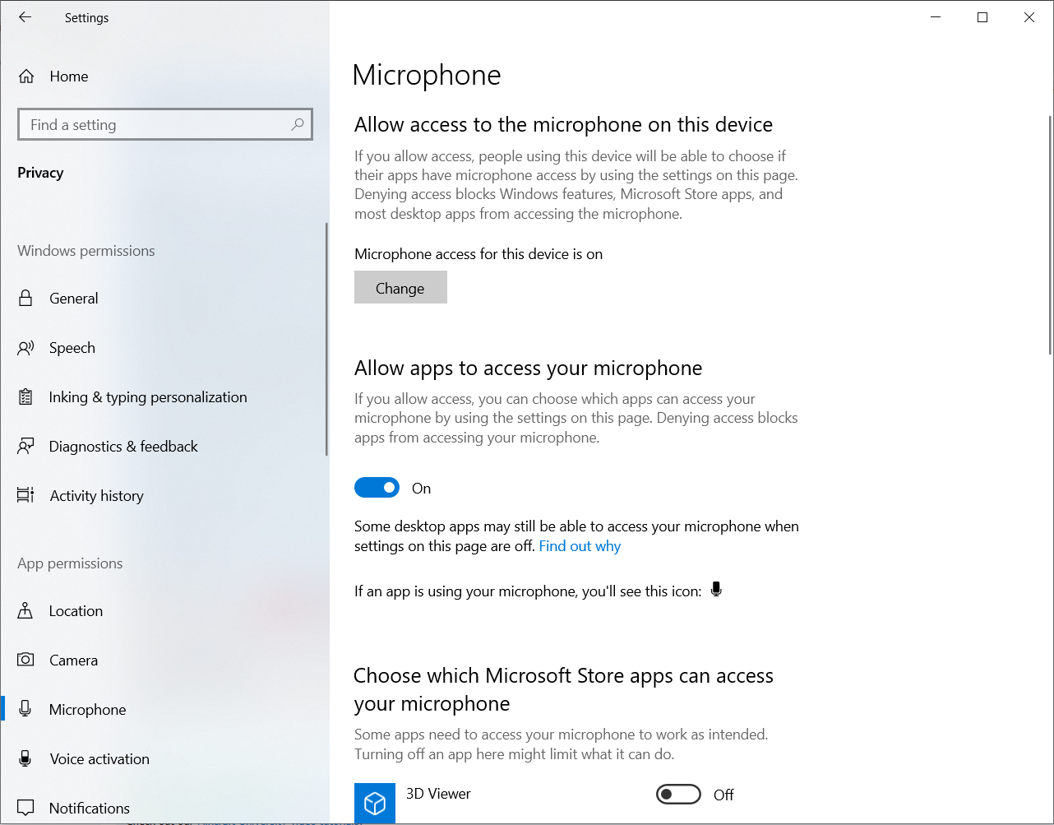
Task: Turn off Allow apps microphone access toggle
Action: pos(377,488)
